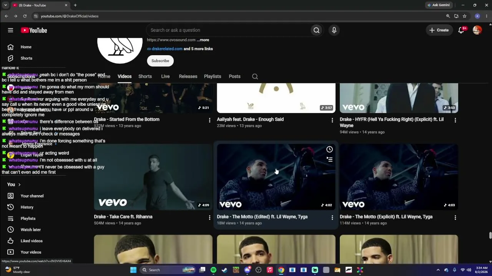Select the Videos tab
Screen dimensions: 492x276
(x=125, y=76)
